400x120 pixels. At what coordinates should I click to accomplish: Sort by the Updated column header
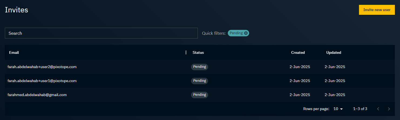(334, 52)
